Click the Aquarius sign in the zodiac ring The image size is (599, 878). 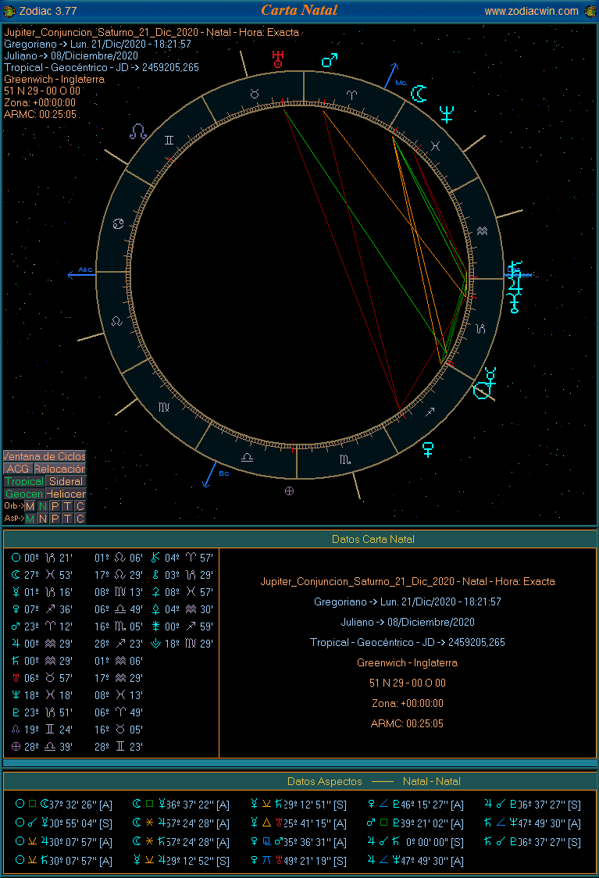(x=482, y=230)
